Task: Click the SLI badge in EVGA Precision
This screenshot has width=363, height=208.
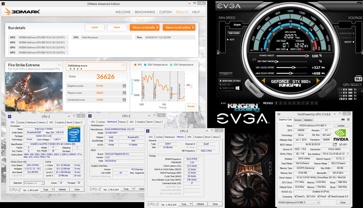Action: (358, 79)
